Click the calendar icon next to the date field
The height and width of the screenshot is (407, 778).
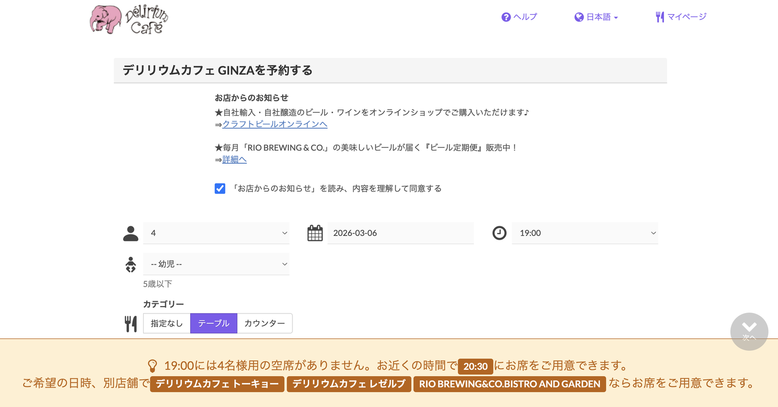[315, 233]
